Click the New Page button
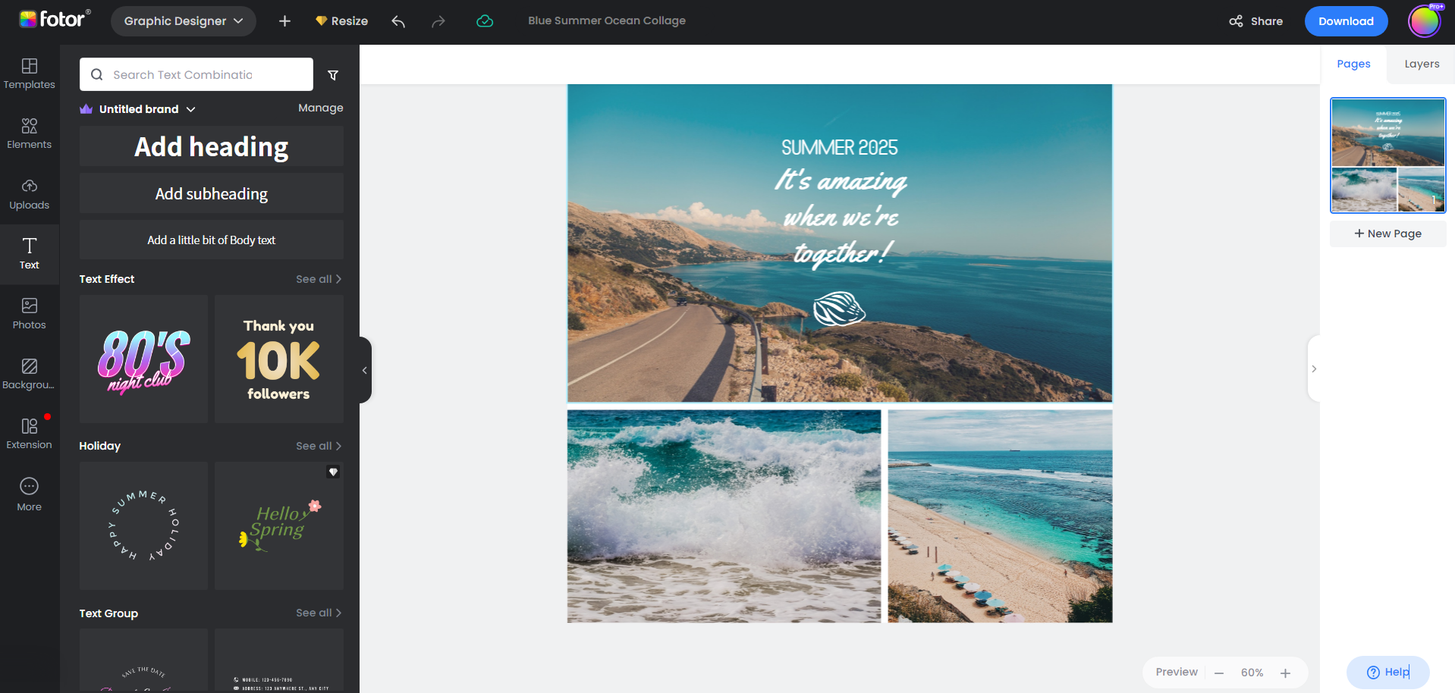This screenshot has width=1455, height=693. point(1388,234)
